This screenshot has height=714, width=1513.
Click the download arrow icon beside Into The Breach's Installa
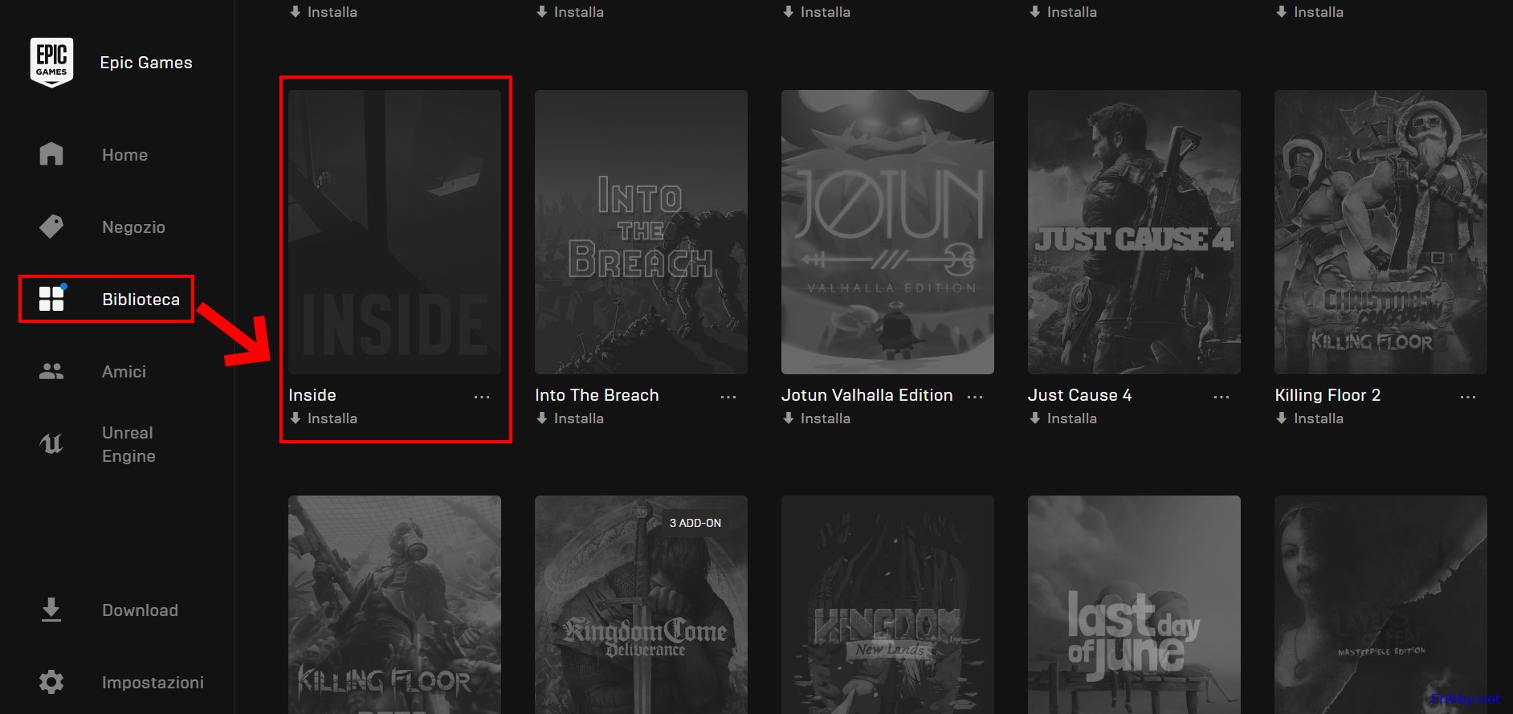[542, 418]
